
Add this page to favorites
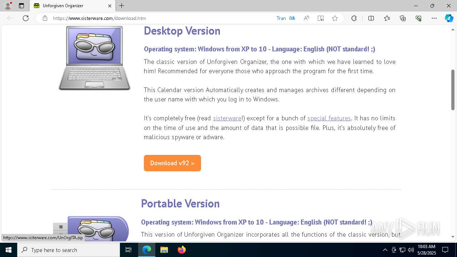[335, 18]
